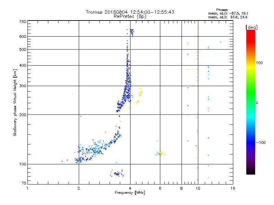Click the y-axis tick label '500'

click(23, 50)
